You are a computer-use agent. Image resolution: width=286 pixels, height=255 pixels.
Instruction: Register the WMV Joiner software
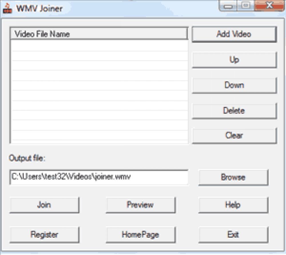[x=44, y=235]
